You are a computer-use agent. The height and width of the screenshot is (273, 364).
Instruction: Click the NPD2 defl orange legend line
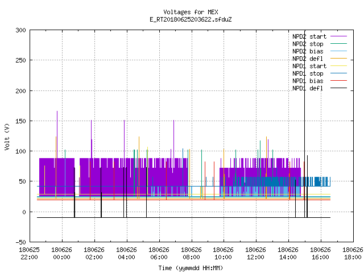pyautogui.click(x=338, y=59)
